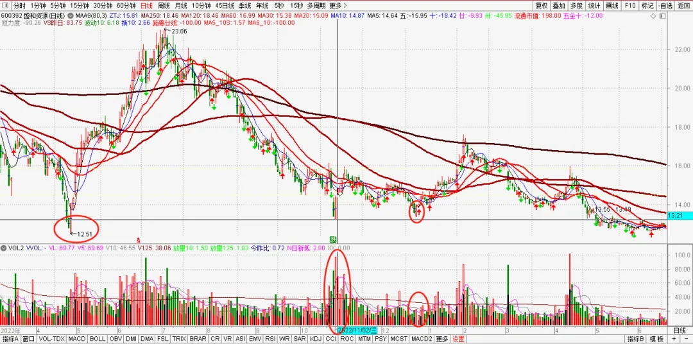This screenshot has width=693, height=344.
Task: Select the 指标B tab at bottom right
Action: tap(636, 339)
